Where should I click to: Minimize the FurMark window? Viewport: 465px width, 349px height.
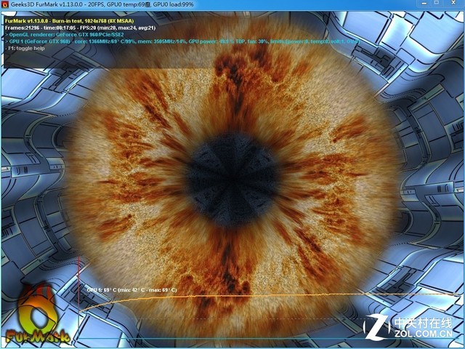tap(424, 3)
